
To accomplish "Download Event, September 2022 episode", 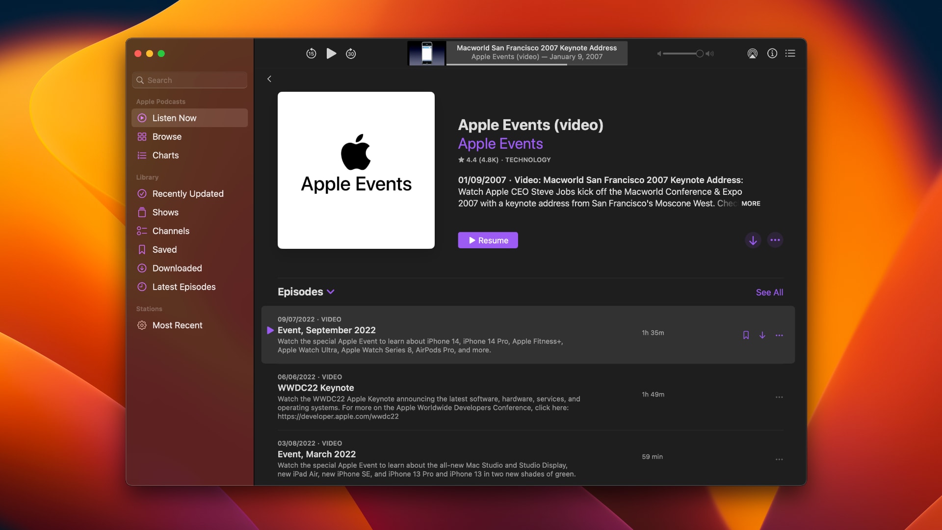I will tap(762, 335).
